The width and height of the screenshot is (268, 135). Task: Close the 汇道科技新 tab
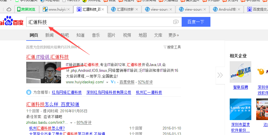click(137, 9)
